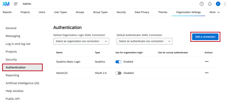Open actions menu for Qualtrics Basic Login

(x=207, y=61)
